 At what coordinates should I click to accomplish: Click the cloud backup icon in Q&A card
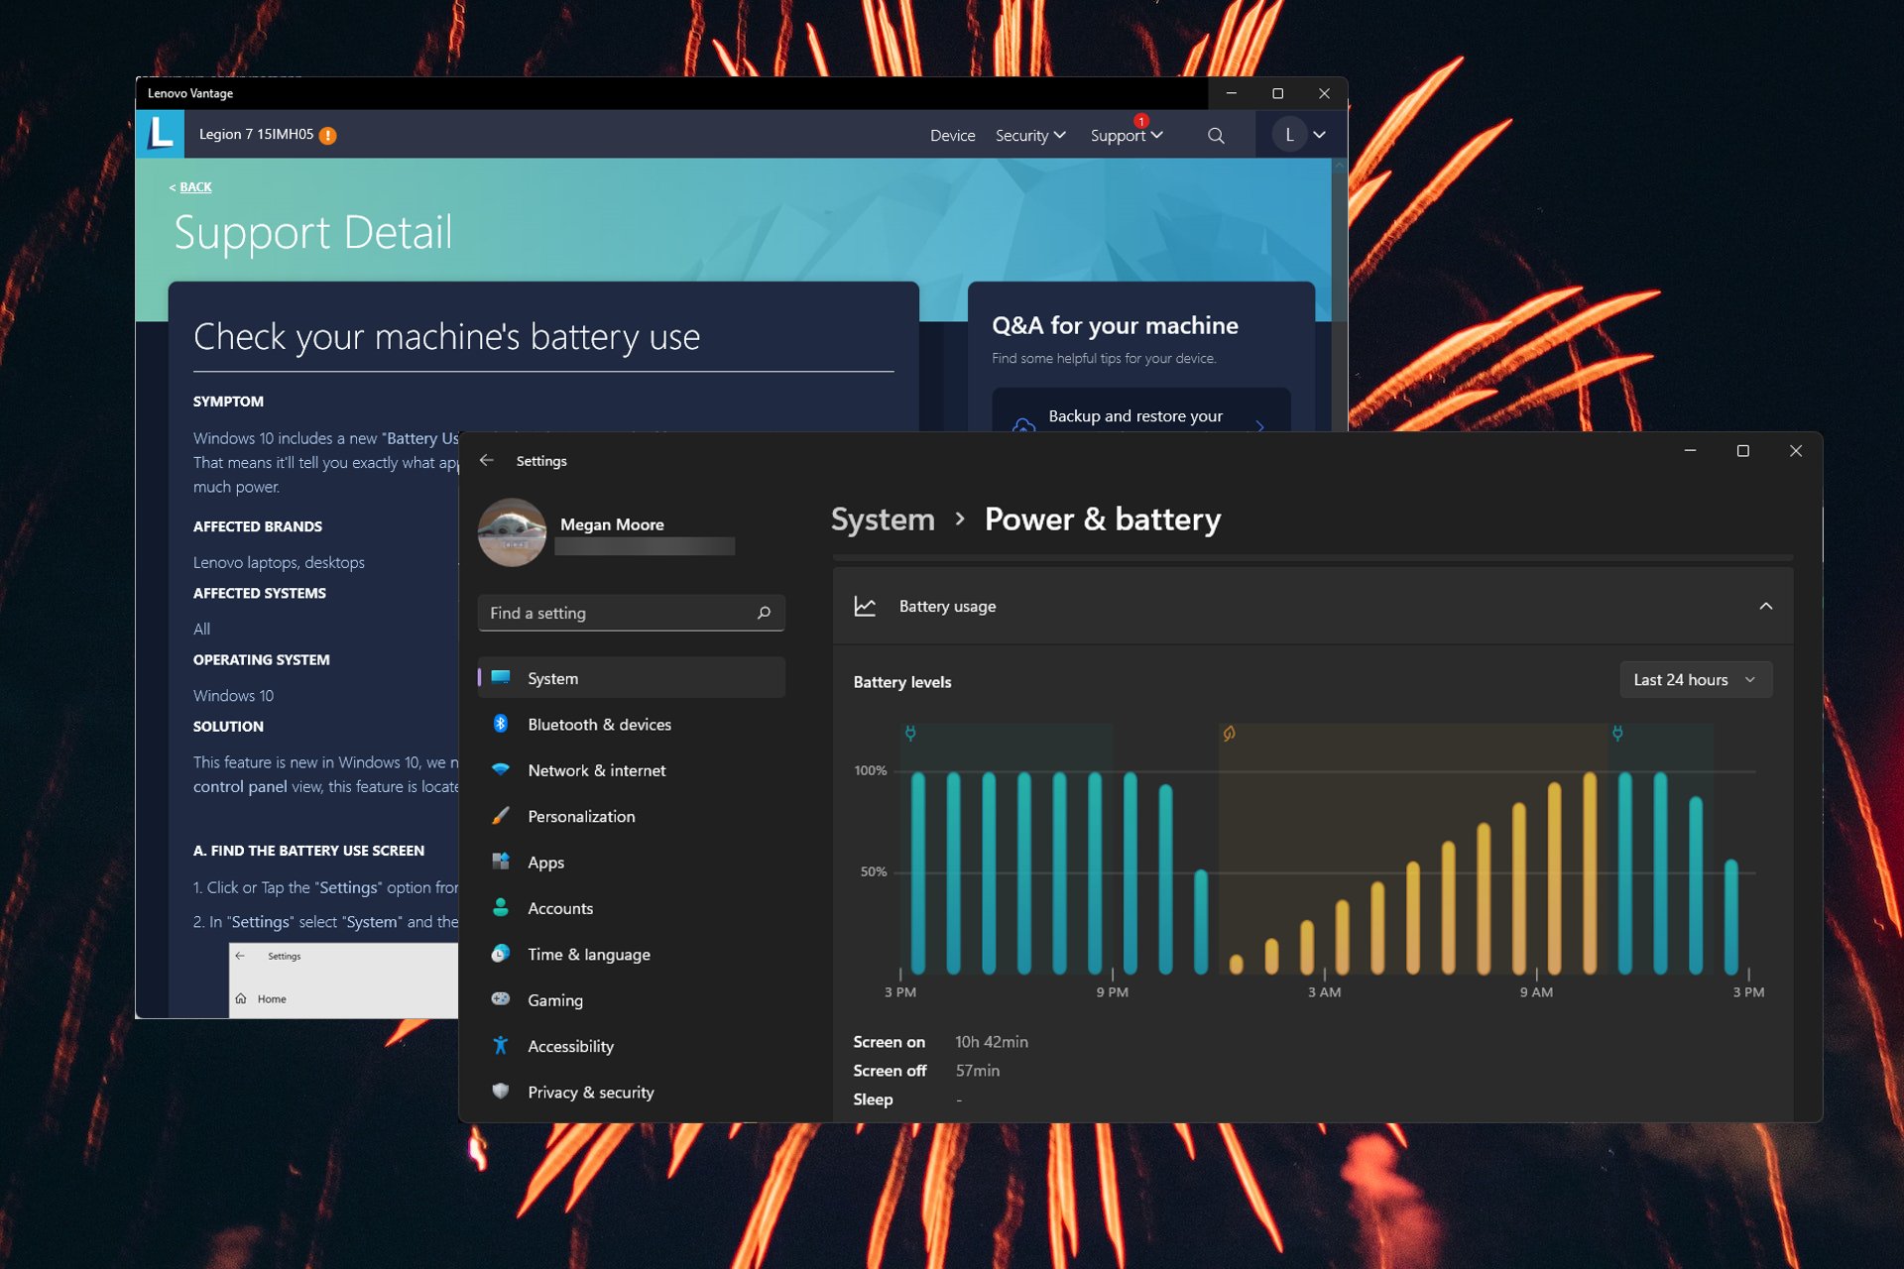pos(1022,424)
